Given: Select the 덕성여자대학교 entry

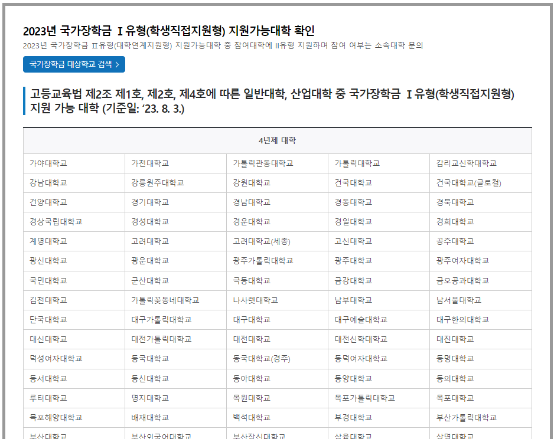Looking at the screenshot, I should click(x=74, y=359).
